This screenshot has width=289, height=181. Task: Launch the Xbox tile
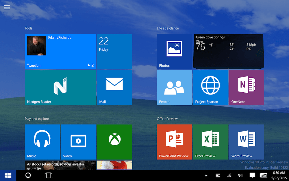click(114, 142)
